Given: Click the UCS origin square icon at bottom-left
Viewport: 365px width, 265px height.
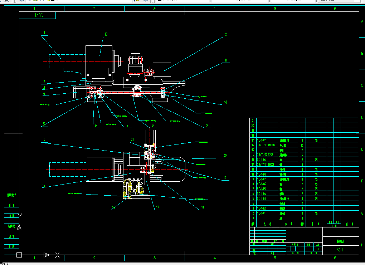Looking at the screenshot, I should [x=19, y=255].
